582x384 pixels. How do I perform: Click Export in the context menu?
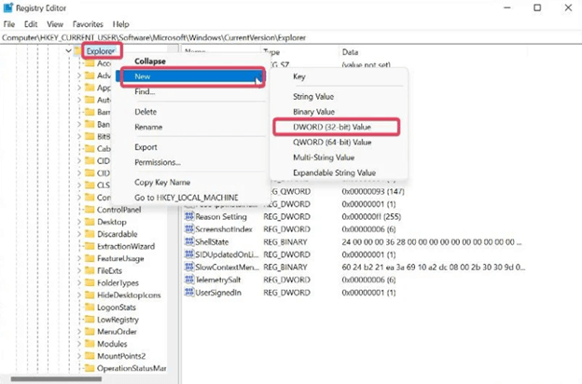point(145,147)
